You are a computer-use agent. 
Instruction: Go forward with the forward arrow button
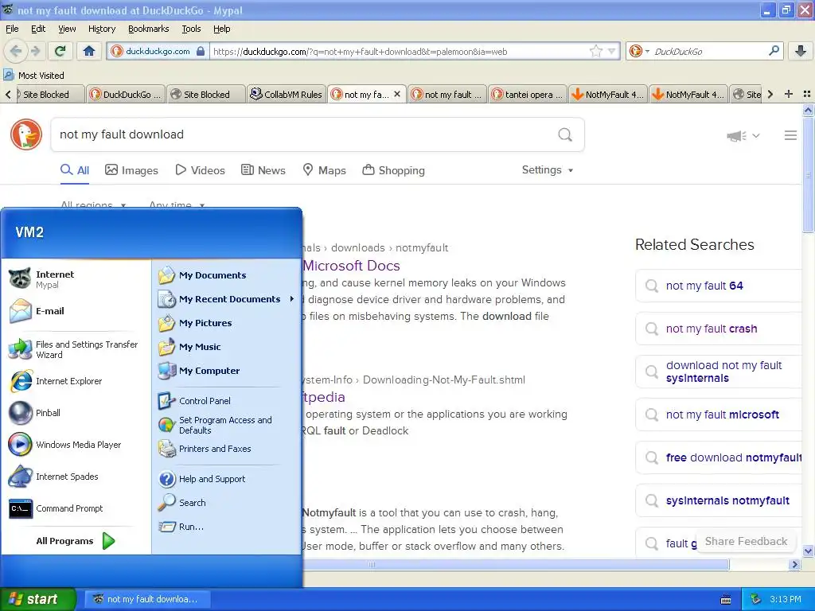click(35, 51)
